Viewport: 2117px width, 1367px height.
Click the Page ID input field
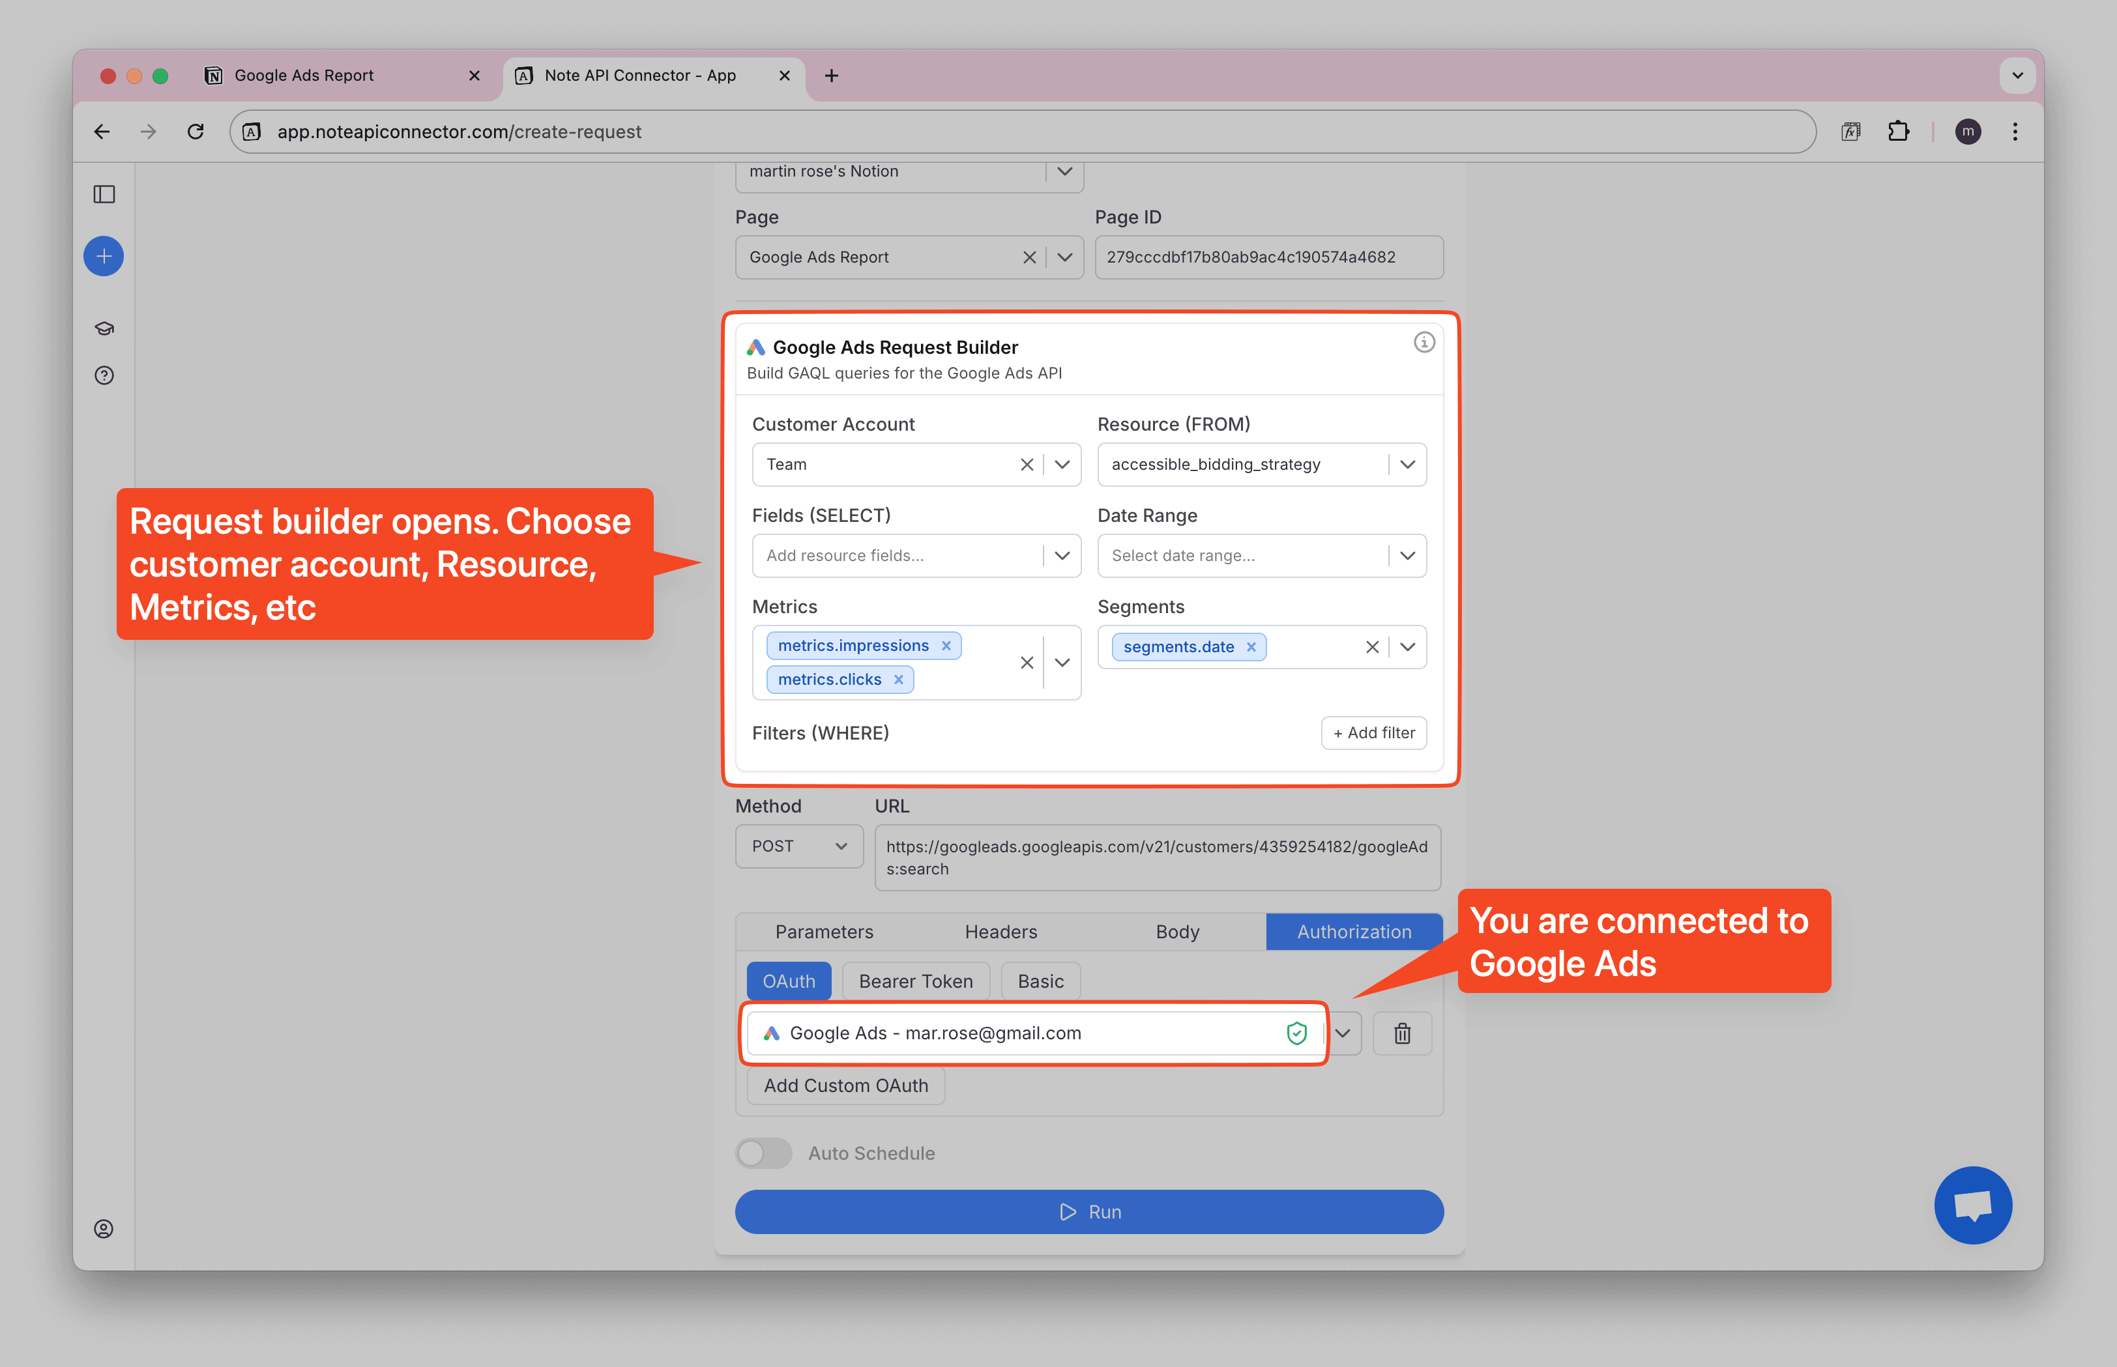point(1269,257)
